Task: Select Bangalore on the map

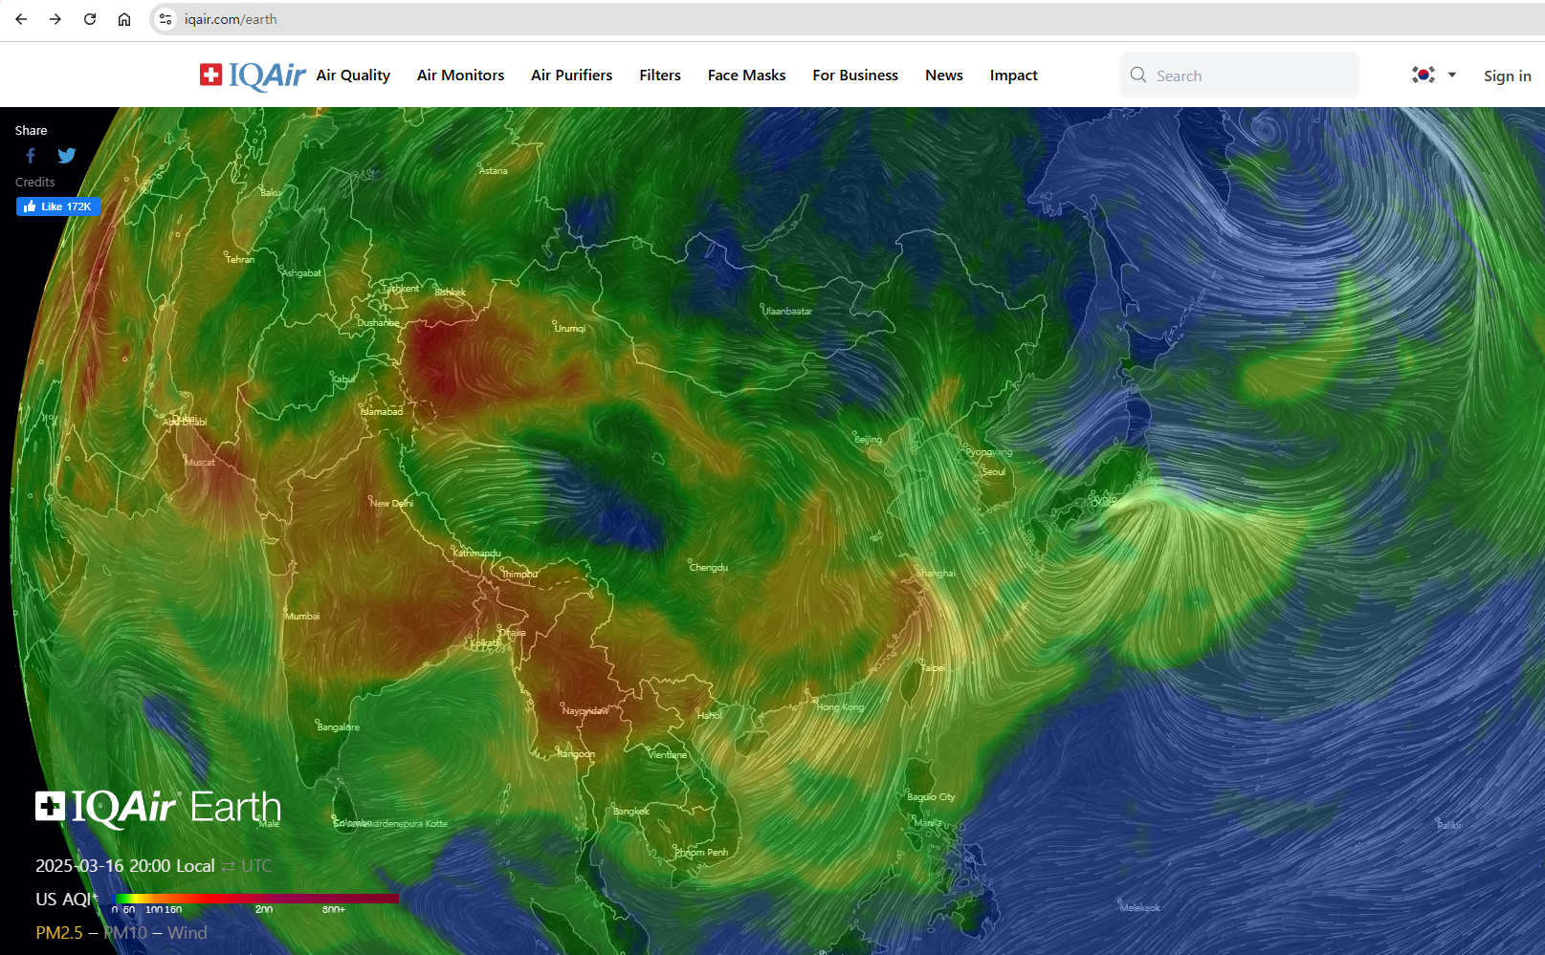Action: click(338, 727)
